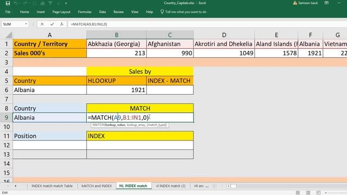This screenshot has width=347, height=195.
Task: Open Insert Function fx dialog
Action: (x=61, y=24)
